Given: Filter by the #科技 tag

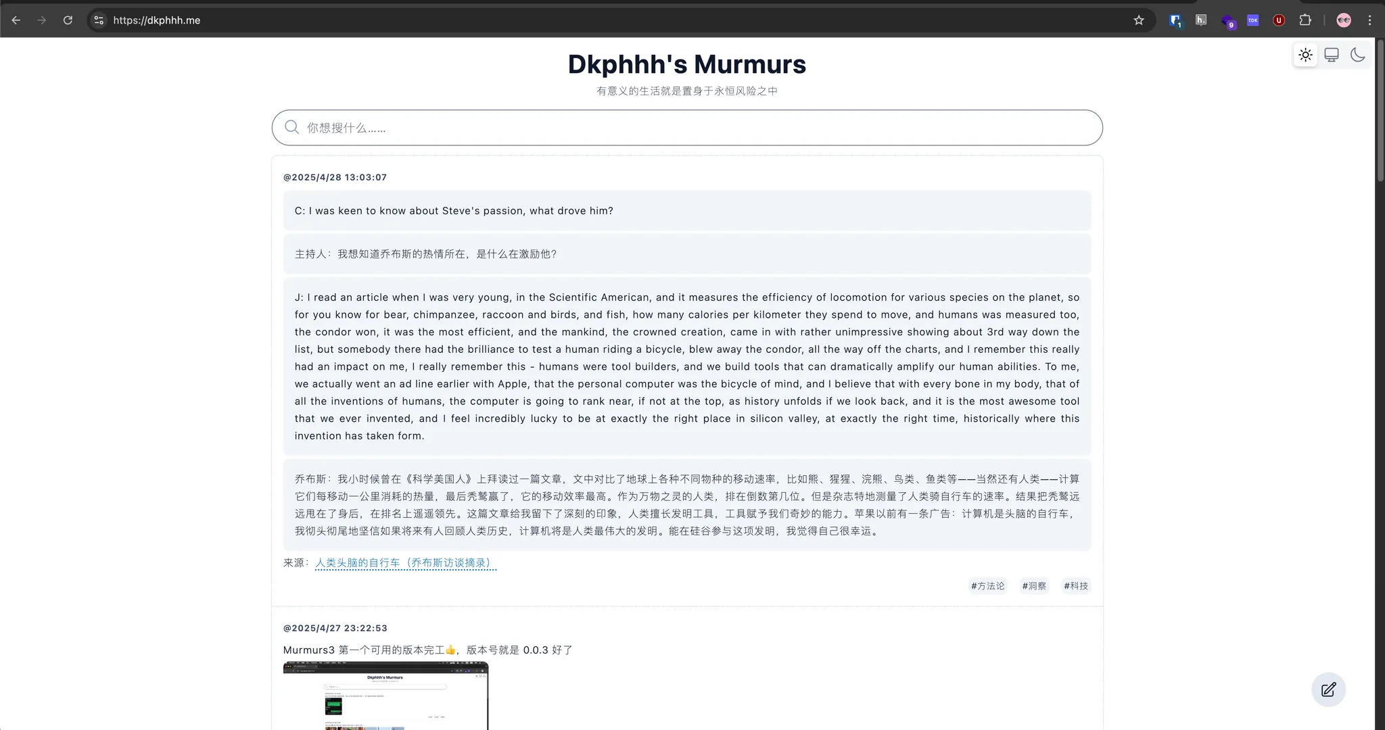Looking at the screenshot, I should [x=1076, y=586].
